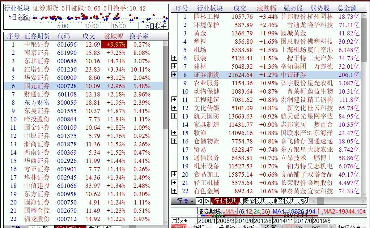
Task: Sort right table by 弱势股 header
Action: click(x=320, y=8)
